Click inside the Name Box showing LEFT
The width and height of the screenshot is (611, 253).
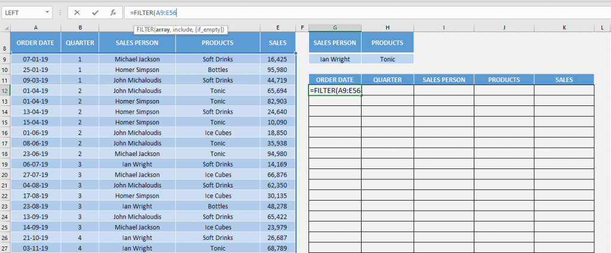[x=23, y=13]
